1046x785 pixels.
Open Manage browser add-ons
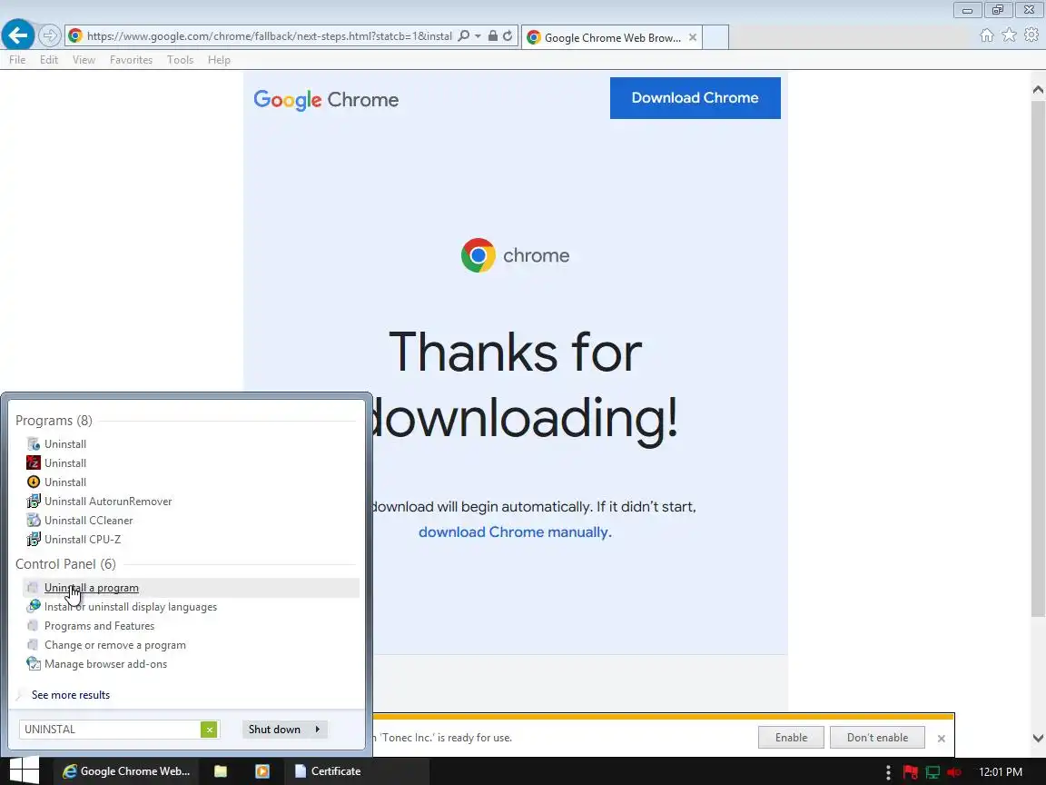[105, 664]
